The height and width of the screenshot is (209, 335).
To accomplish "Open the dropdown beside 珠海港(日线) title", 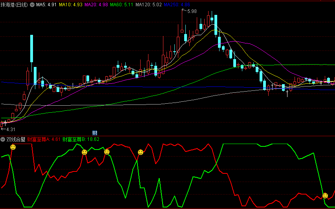I will point(32,5).
